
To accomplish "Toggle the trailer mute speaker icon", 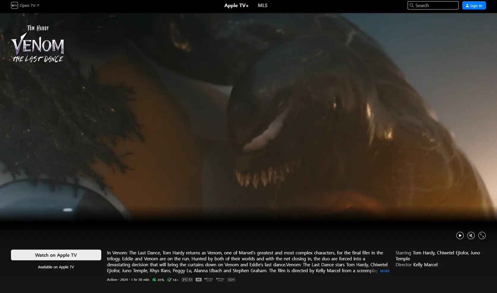I will (x=471, y=235).
